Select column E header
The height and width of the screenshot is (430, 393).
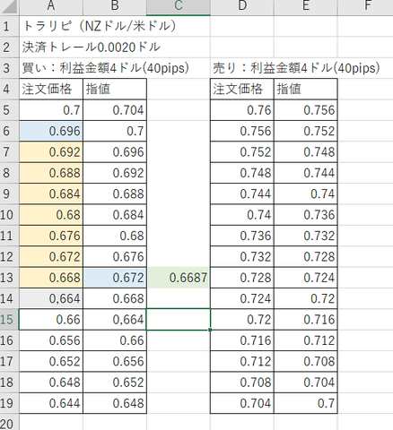[x=306, y=6]
